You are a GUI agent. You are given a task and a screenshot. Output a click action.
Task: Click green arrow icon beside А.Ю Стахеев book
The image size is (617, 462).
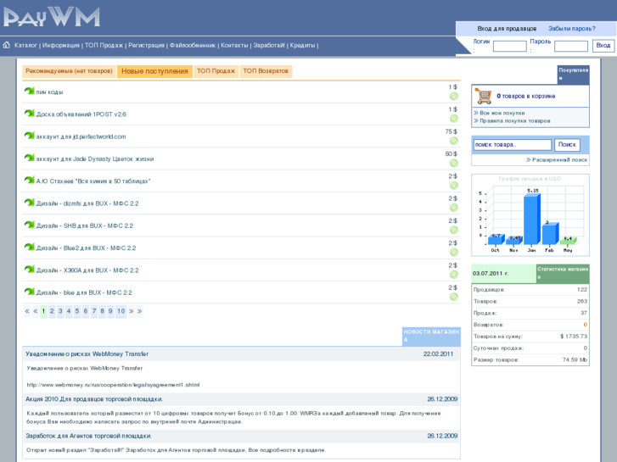click(29, 180)
